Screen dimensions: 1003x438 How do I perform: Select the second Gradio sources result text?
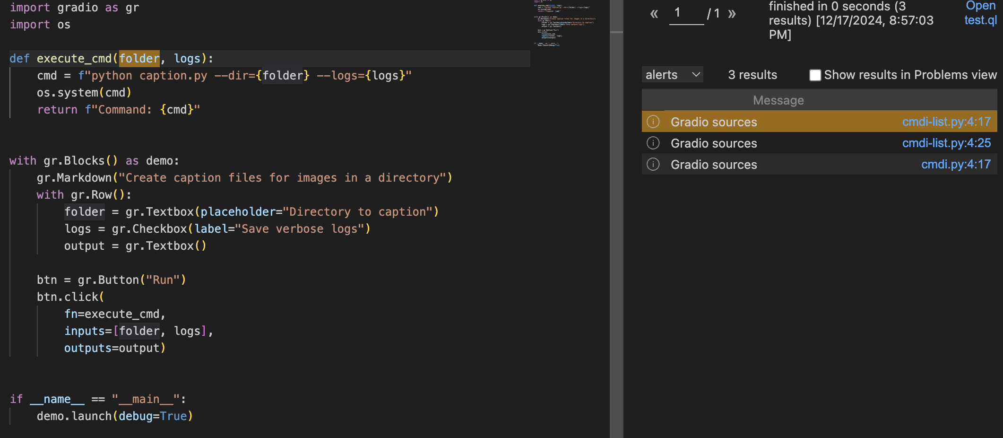[714, 143]
